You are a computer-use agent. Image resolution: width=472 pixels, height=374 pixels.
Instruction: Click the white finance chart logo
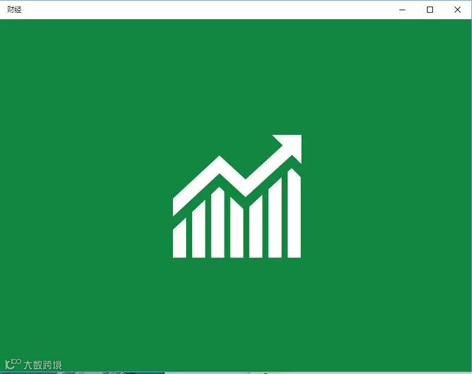coord(237,196)
